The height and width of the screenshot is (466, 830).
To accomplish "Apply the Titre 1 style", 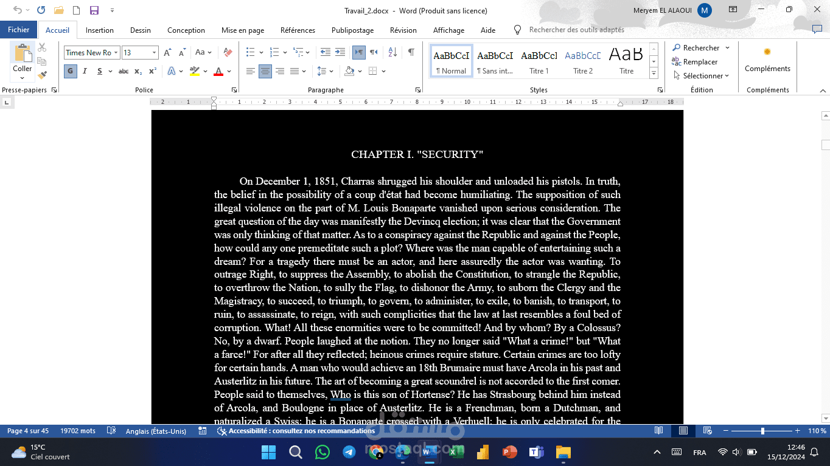I will pos(539,61).
